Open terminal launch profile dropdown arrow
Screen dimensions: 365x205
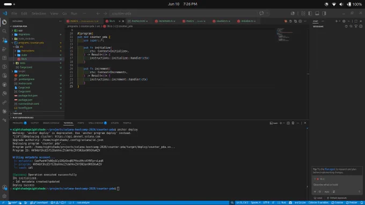coord(284,123)
